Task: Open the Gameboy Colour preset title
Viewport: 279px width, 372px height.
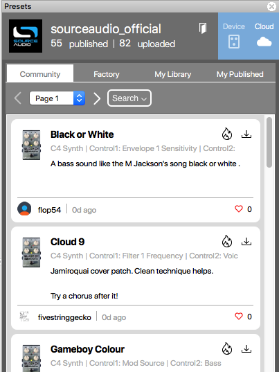Action: tap(87, 349)
